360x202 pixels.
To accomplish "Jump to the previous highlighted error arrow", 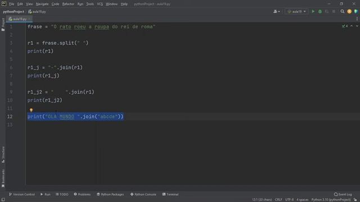I will tap(352, 26).
